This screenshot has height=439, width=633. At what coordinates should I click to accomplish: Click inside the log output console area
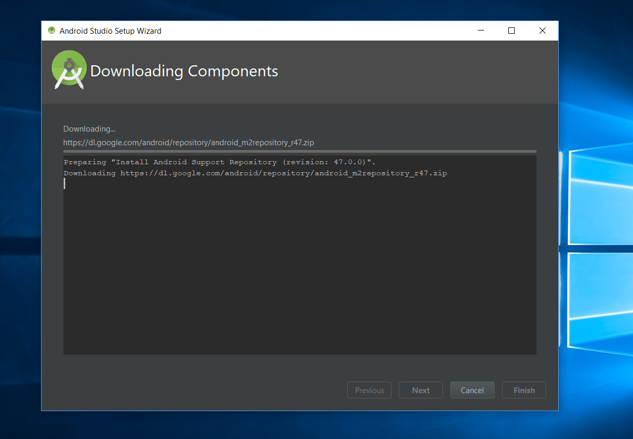pyautogui.click(x=300, y=255)
